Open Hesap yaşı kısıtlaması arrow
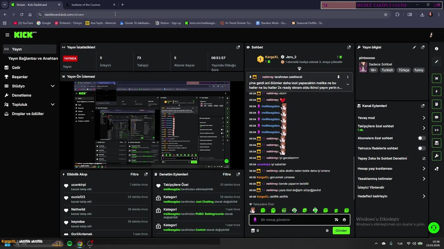This screenshot has height=249, width=444. coord(424,169)
